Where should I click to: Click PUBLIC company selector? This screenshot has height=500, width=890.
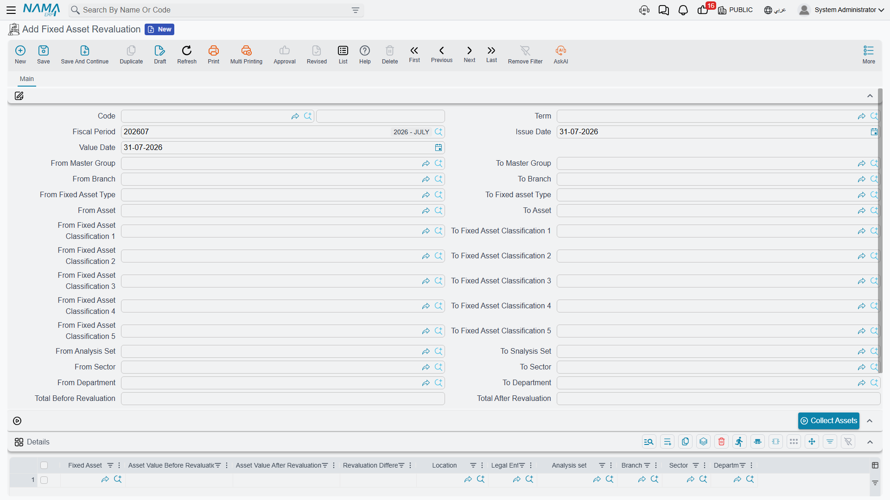tap(736, 10)
